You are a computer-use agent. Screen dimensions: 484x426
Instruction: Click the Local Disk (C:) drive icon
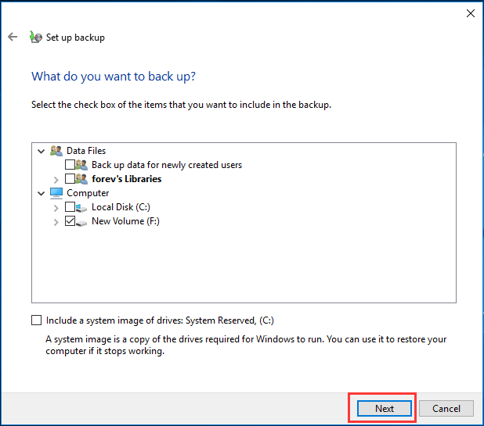[82, 207]
